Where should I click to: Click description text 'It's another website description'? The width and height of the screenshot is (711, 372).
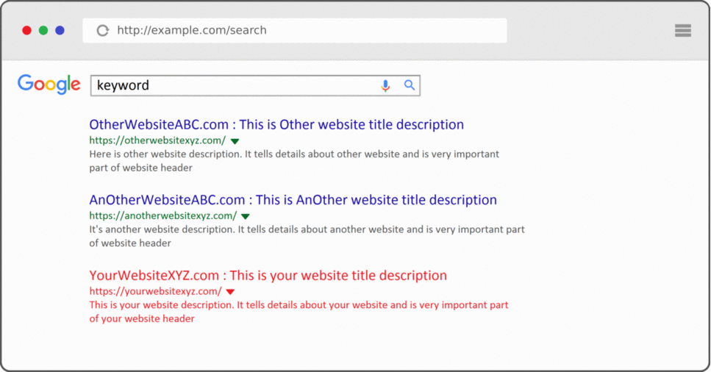(162, 229)
